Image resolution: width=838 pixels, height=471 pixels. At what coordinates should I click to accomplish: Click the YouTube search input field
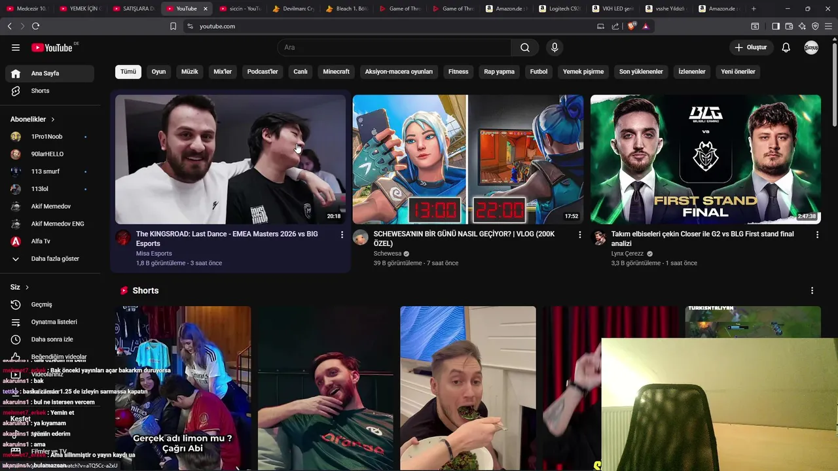click(x=394, y=48)
